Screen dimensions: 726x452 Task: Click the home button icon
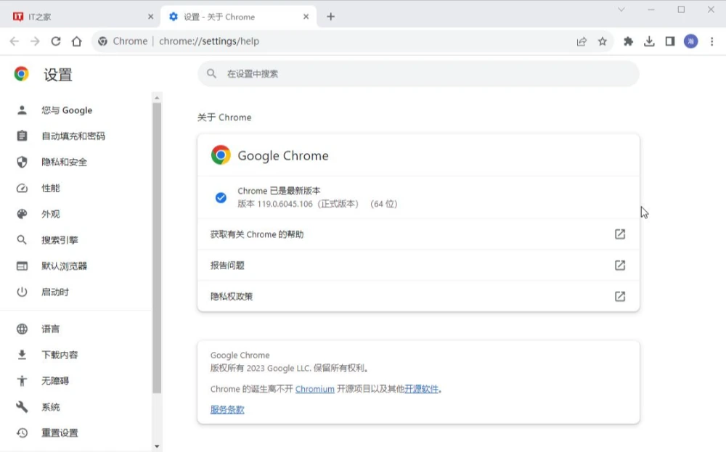(76, 41)
